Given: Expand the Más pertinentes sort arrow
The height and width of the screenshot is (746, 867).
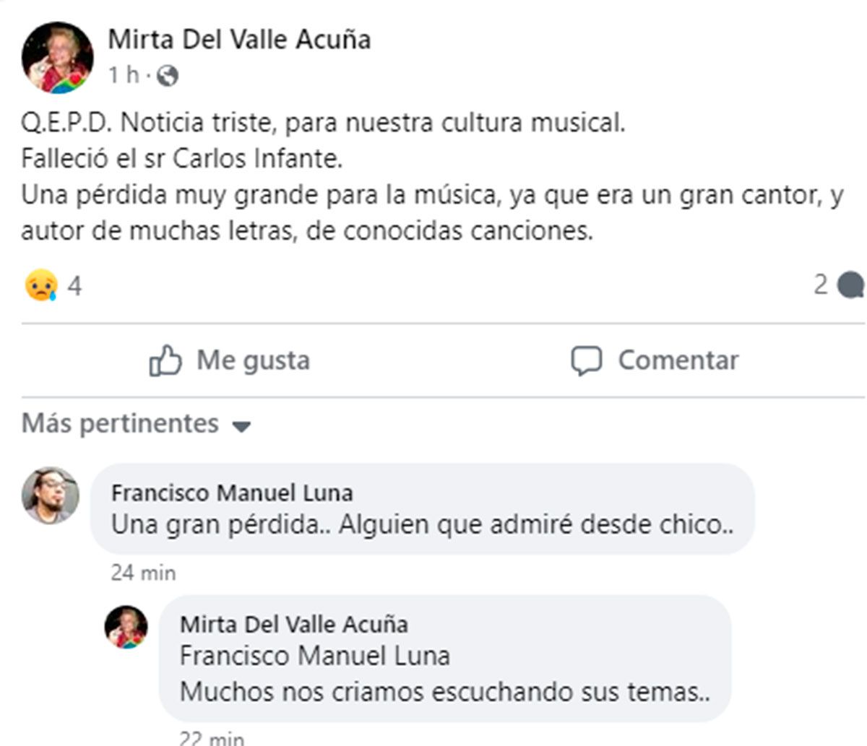Looking at the screenshot, I should 241,426.
